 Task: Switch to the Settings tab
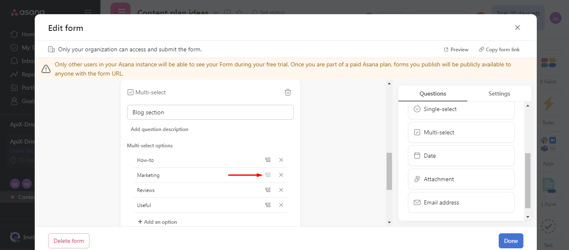(x=499, y=93)
